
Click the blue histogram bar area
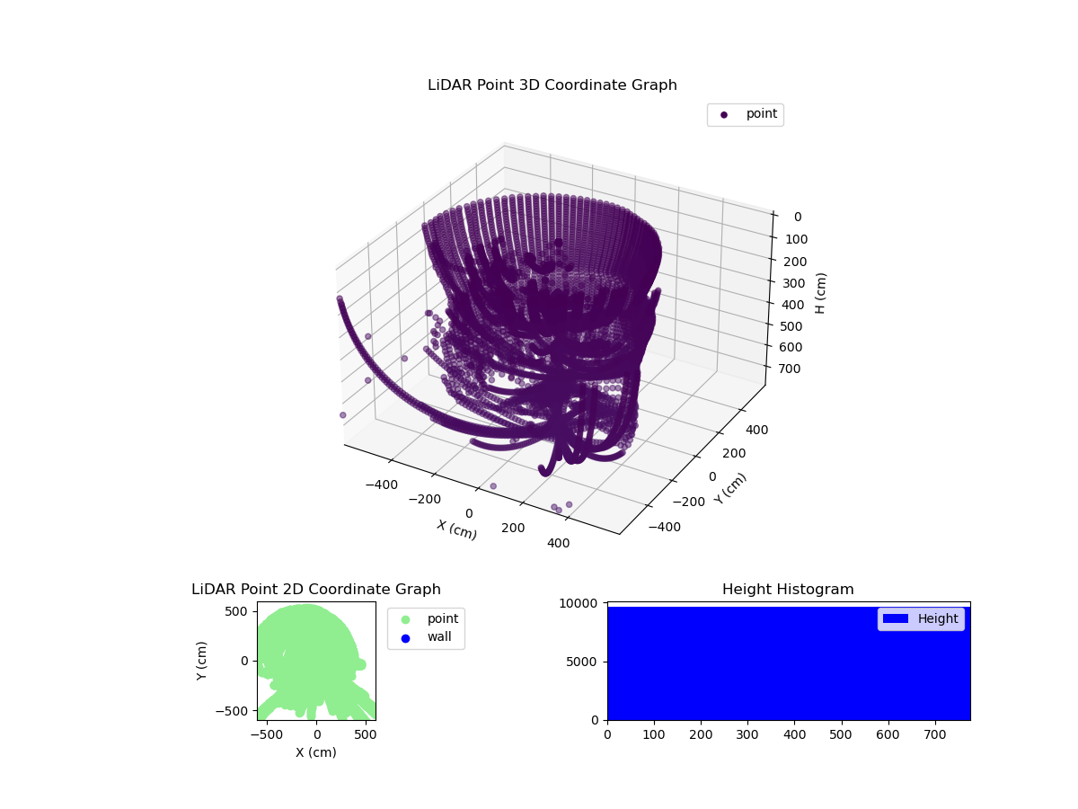(x=789, y=663)
